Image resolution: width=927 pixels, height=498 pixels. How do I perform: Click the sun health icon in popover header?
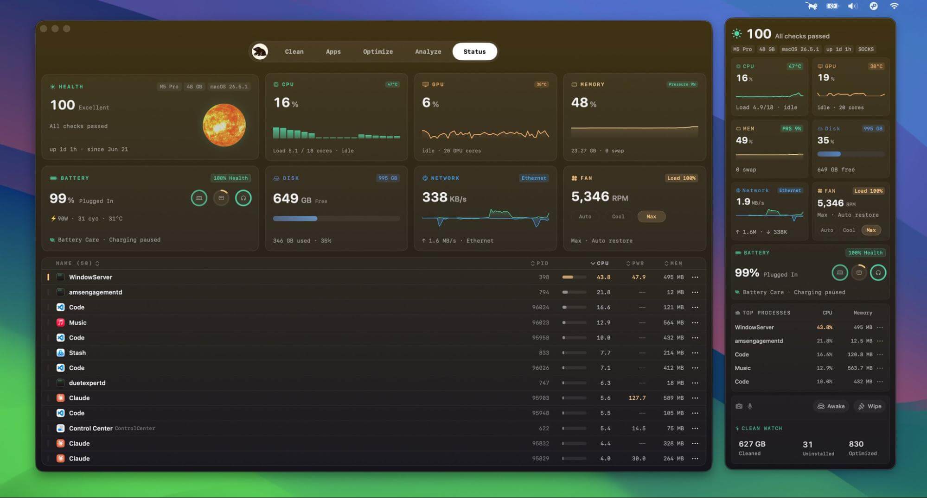(x=736, y=34)
